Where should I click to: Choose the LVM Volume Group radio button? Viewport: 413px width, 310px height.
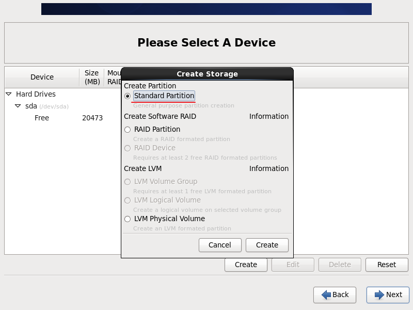click(x=128, y=182)
